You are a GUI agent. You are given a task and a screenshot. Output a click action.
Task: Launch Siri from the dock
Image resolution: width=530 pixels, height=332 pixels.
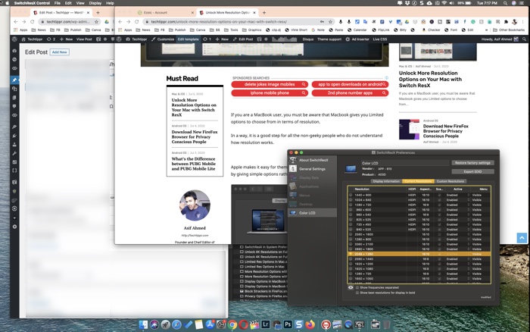[x=154, y=324]
